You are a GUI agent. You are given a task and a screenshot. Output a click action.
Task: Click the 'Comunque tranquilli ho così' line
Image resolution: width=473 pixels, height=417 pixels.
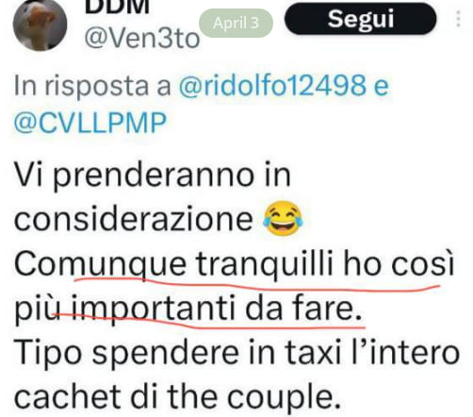click(234, 264)
